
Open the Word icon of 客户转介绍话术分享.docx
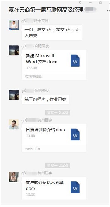(75, 187)
